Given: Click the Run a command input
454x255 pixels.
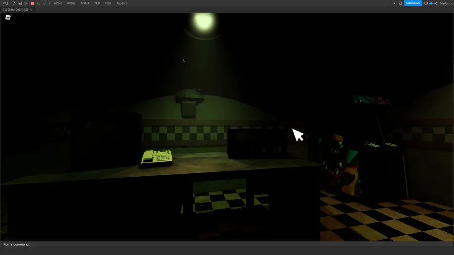Looking at the screenshot, I should (226, 244).
